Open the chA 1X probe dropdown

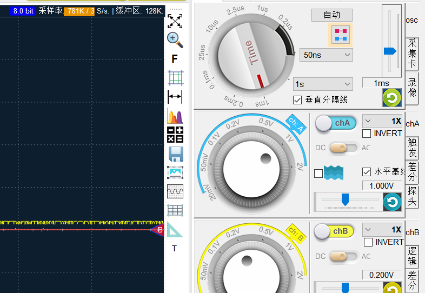[x=382, y=121]
